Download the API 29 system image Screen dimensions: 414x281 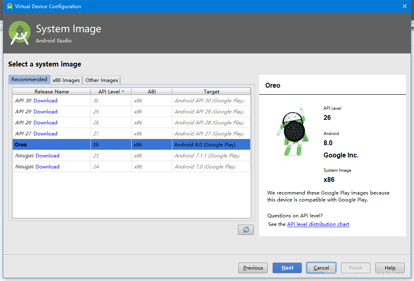coord(45,112)
